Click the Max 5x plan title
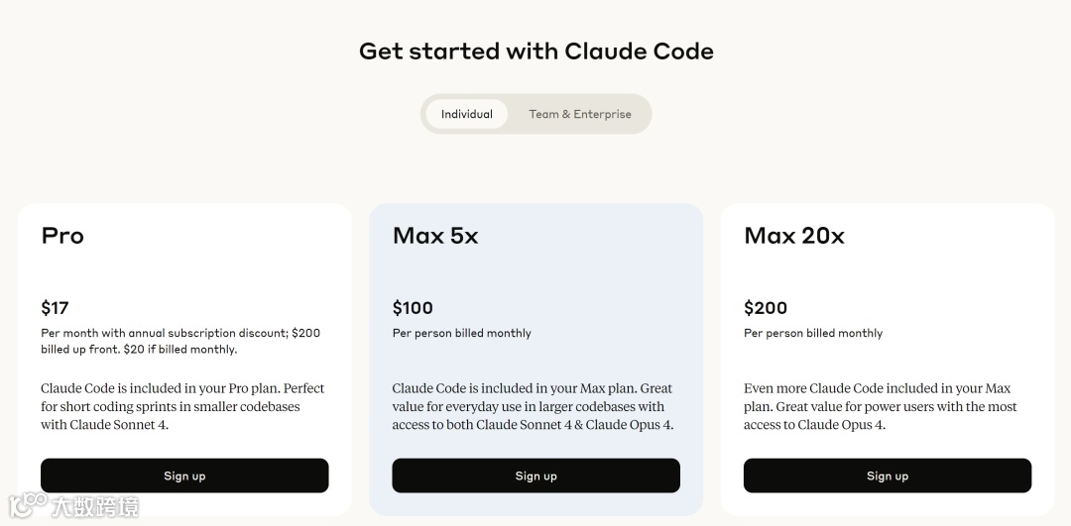Viewport: 1071px width, 526px height. 435,236
